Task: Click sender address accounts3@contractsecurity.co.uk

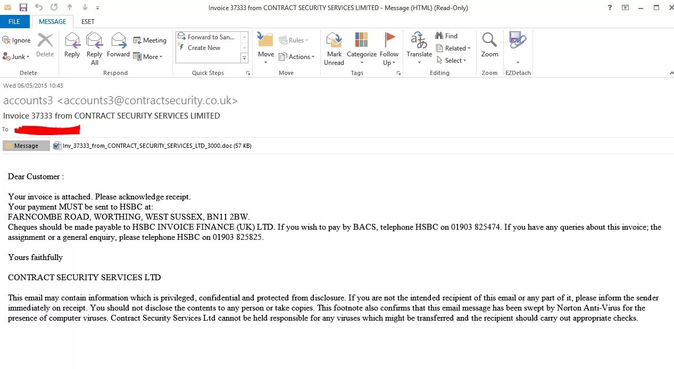Action: [147, 100]
